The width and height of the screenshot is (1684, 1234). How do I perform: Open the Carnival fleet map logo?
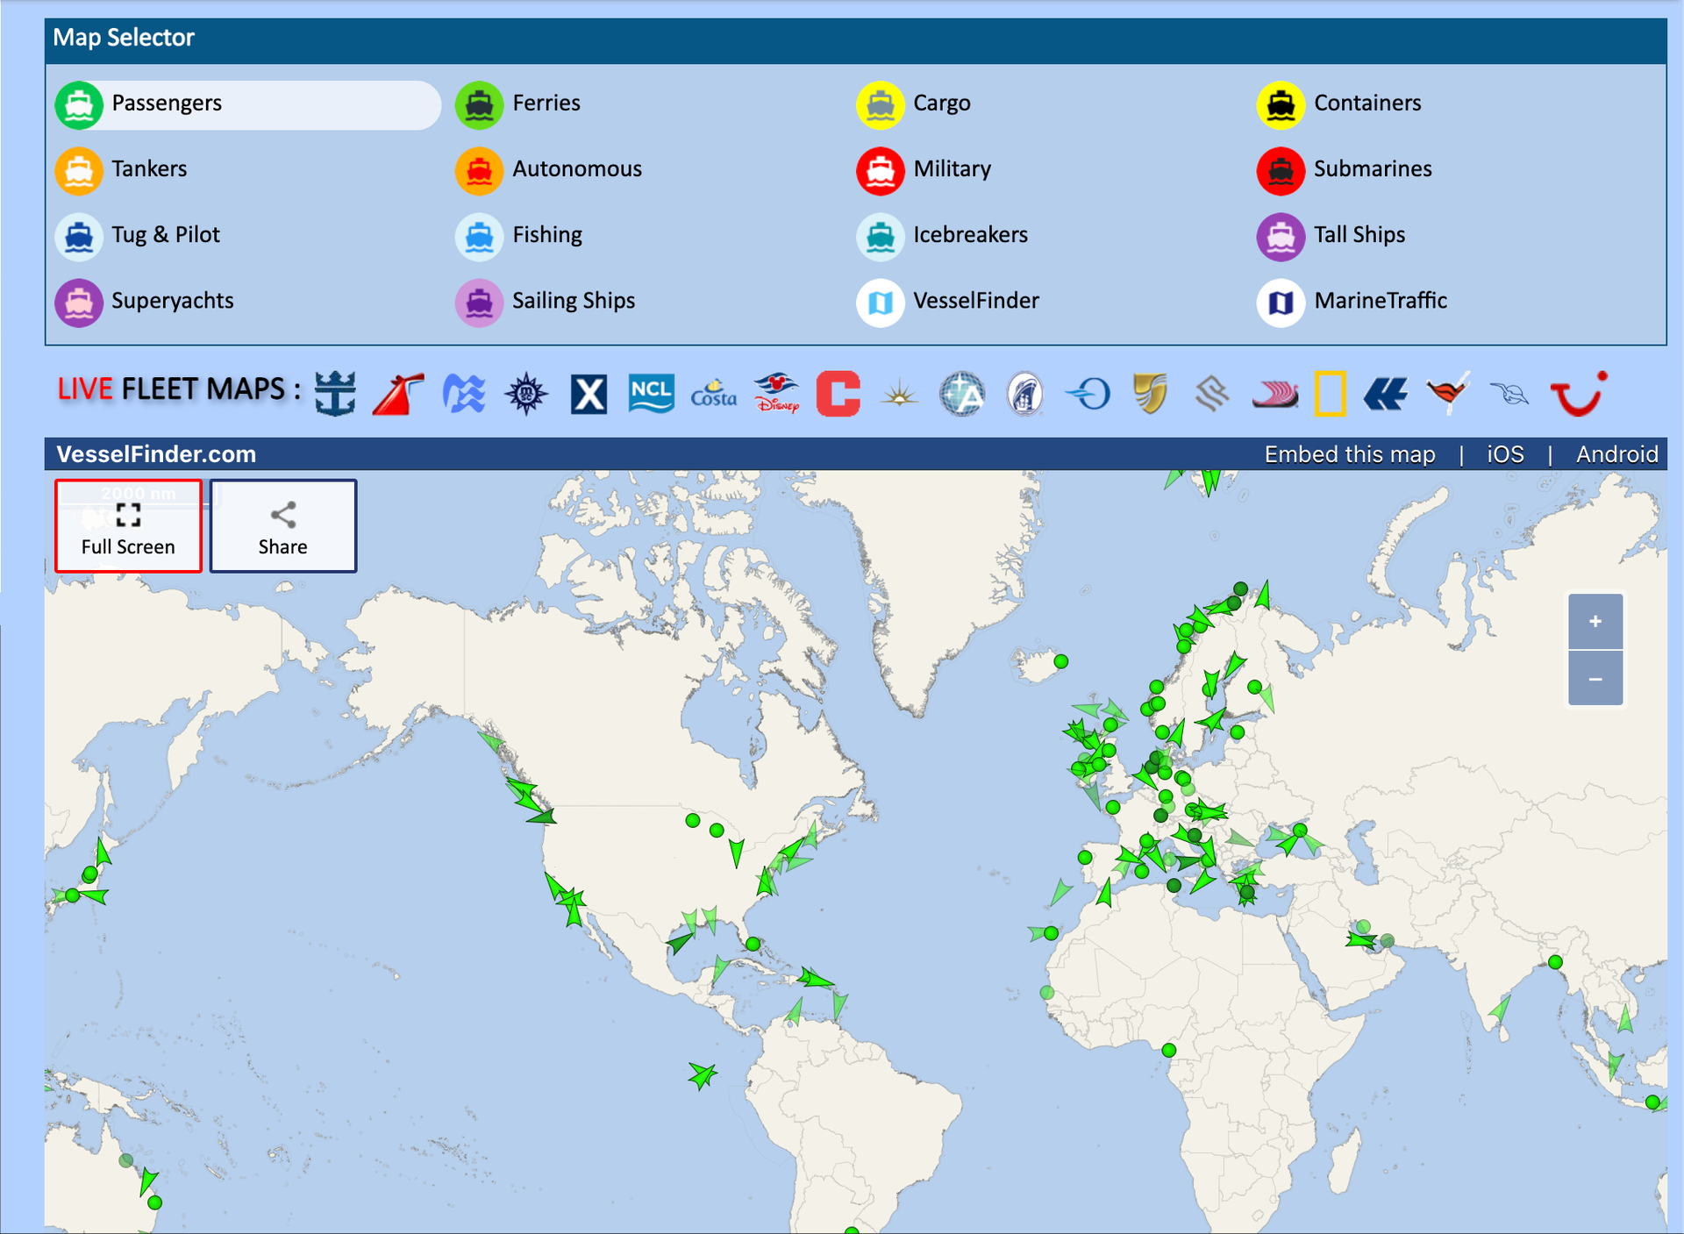pyautogui.click(x=399, y=394)
